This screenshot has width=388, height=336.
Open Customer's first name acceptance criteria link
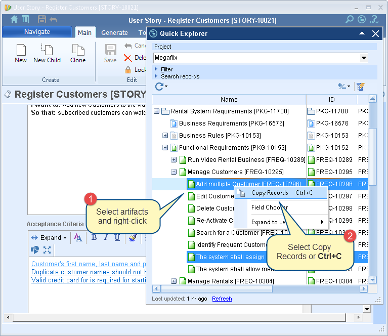(x=89, y=264)
